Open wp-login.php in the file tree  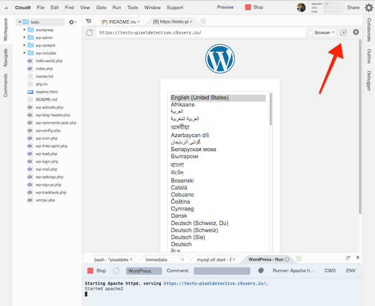pyautogui.click(x=47, y=161)
